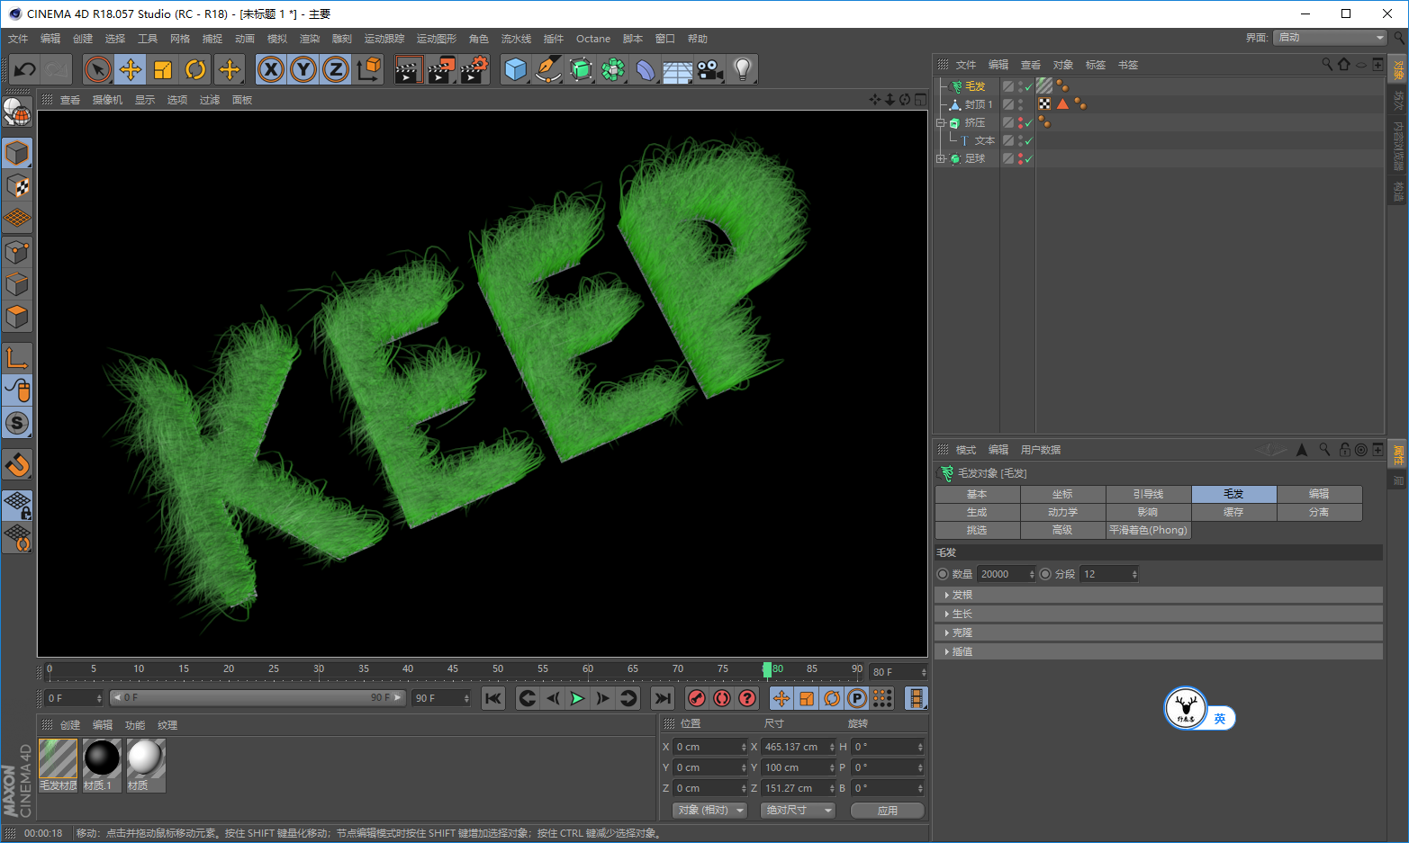Open the 运动图形 menu
The height and width of the screenshot is (843, 1409).
[x=437, y=39]
